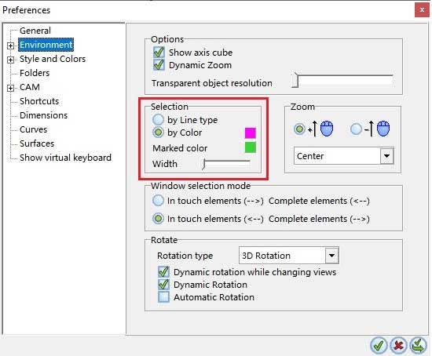432x356 pixels.
Task: Open the Dimensions preferences page
Action: click(43, 115)
